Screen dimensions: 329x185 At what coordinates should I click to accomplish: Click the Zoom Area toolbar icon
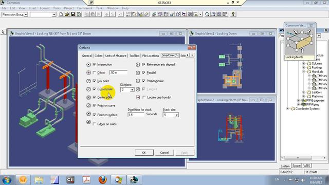click(x=213, y=14)
